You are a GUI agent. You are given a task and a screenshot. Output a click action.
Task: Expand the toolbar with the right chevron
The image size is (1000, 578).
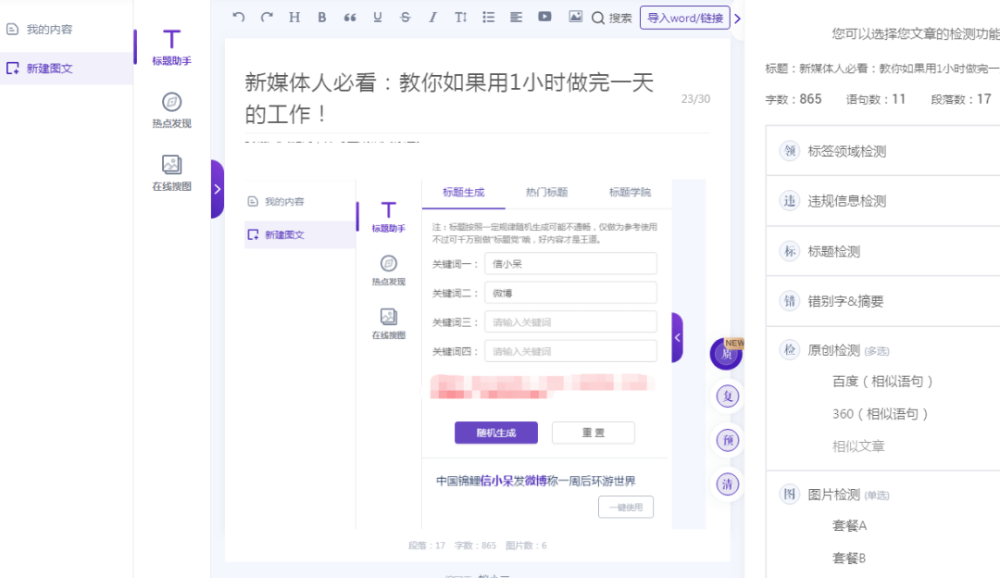pos(738,18)
